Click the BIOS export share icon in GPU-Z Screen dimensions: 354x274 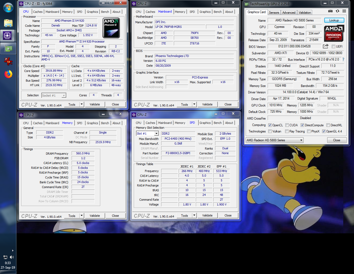tap(326, 46)
